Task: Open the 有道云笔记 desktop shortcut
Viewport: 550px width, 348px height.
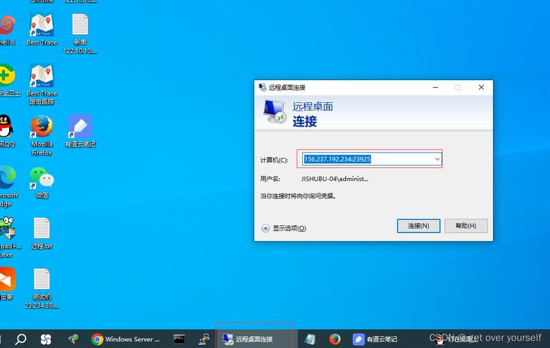Action: 80,131
